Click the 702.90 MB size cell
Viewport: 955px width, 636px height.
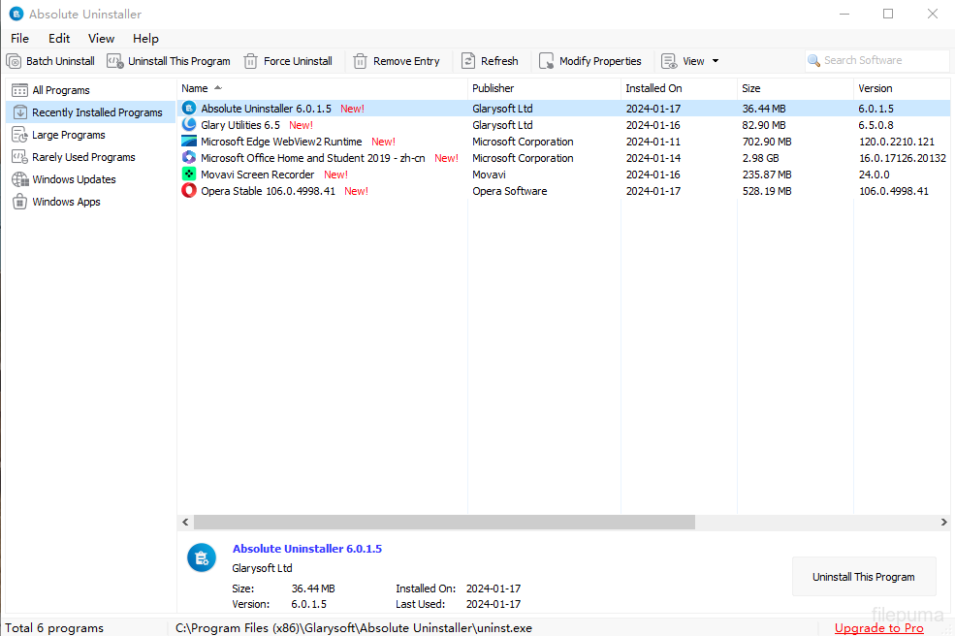(x=767, y=142)
